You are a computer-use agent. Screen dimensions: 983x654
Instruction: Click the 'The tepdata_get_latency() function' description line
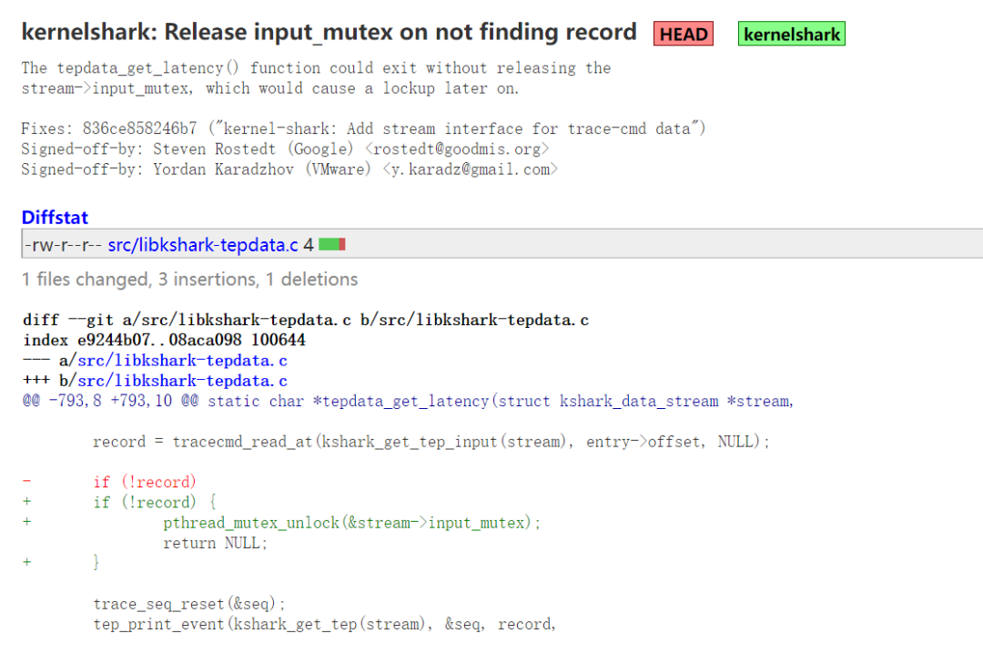[316, 67]
